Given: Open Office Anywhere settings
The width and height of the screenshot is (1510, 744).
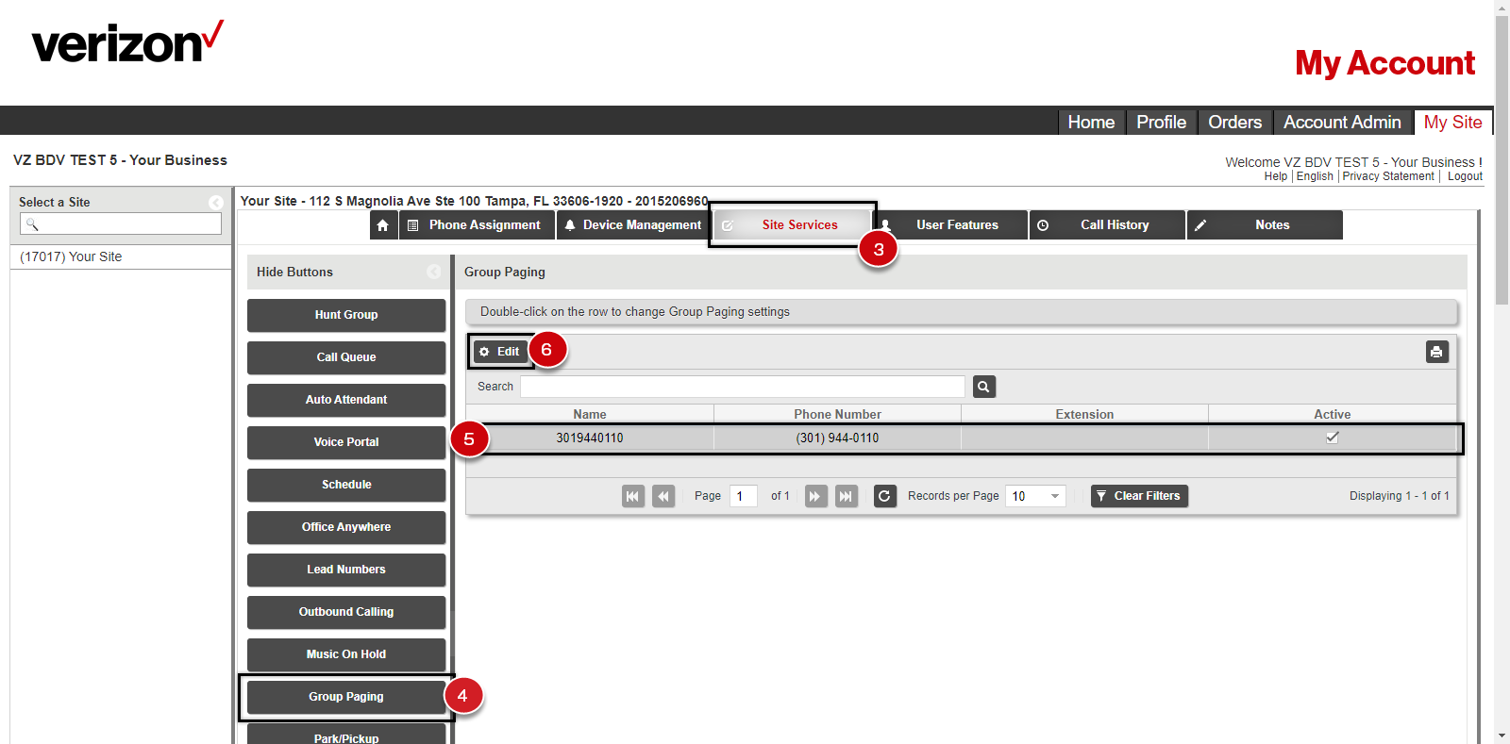Looking at the screenshot, I should [x=346, y=527].
